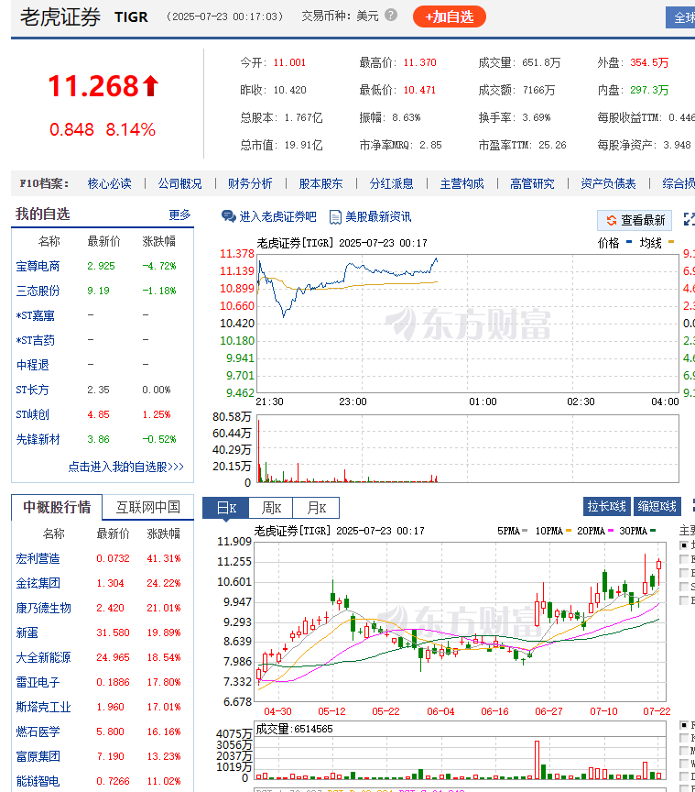
Task: Open 中程退 in my watchlist
Action: click(x=32, y=365)
